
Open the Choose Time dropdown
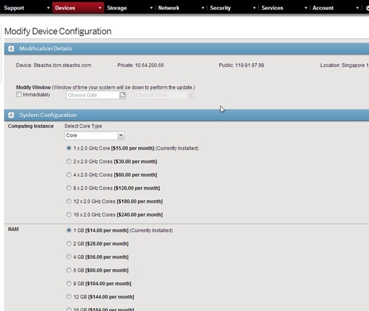click(164, 95)
